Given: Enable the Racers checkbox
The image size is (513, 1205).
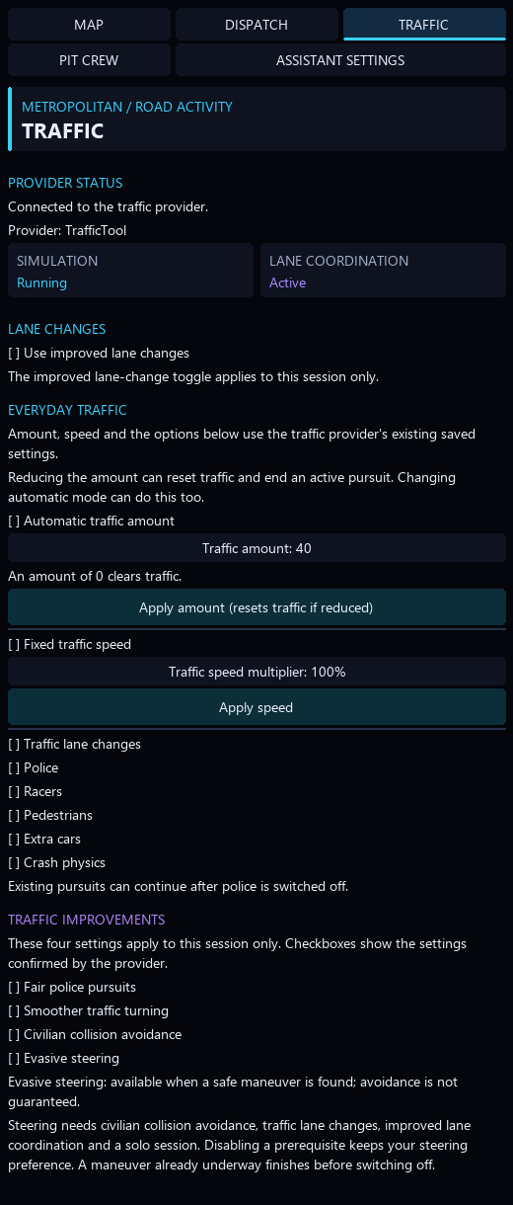Looking at the screenshot, I should pyautogui.click(x=35, y=791).
